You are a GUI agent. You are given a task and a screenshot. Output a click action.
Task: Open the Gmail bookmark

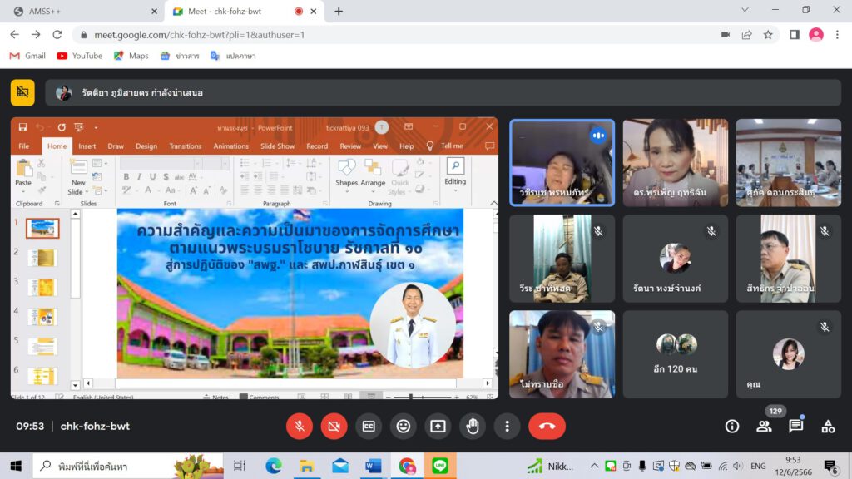pos(27,56)
